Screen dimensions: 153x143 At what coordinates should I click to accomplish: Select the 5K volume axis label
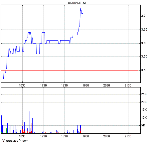(x=143, y=125)
